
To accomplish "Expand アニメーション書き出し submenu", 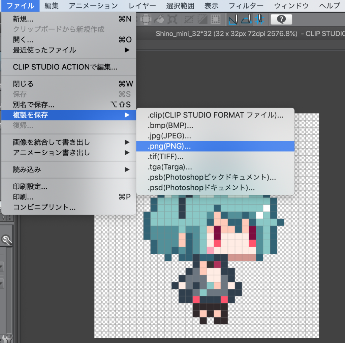I will (69, 153).
